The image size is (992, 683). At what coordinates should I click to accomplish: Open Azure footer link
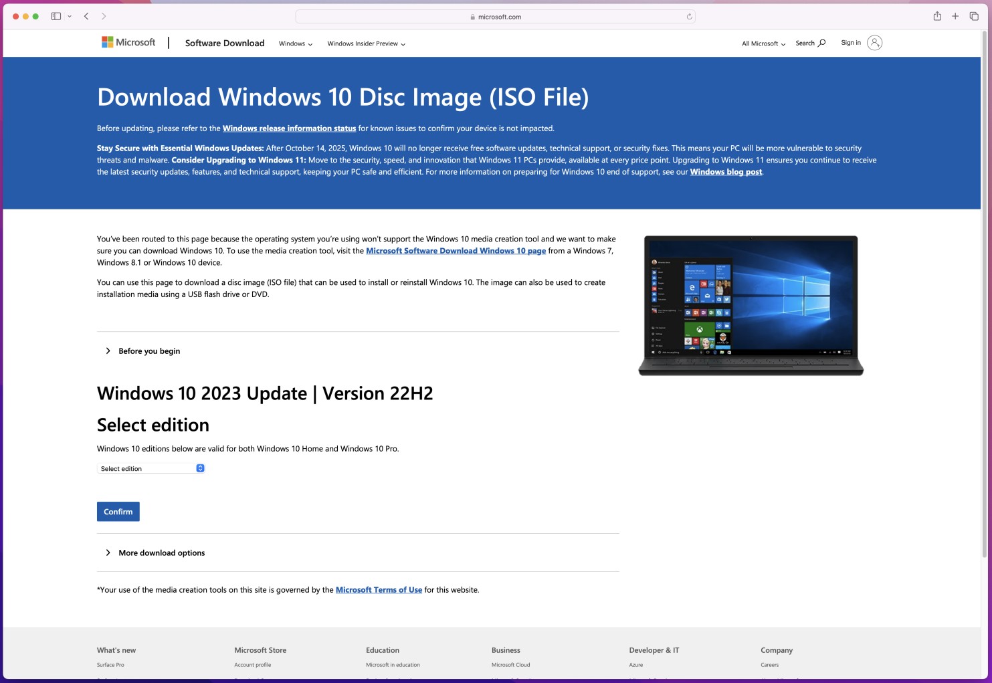pyautogui.click(x=636, y=665)
